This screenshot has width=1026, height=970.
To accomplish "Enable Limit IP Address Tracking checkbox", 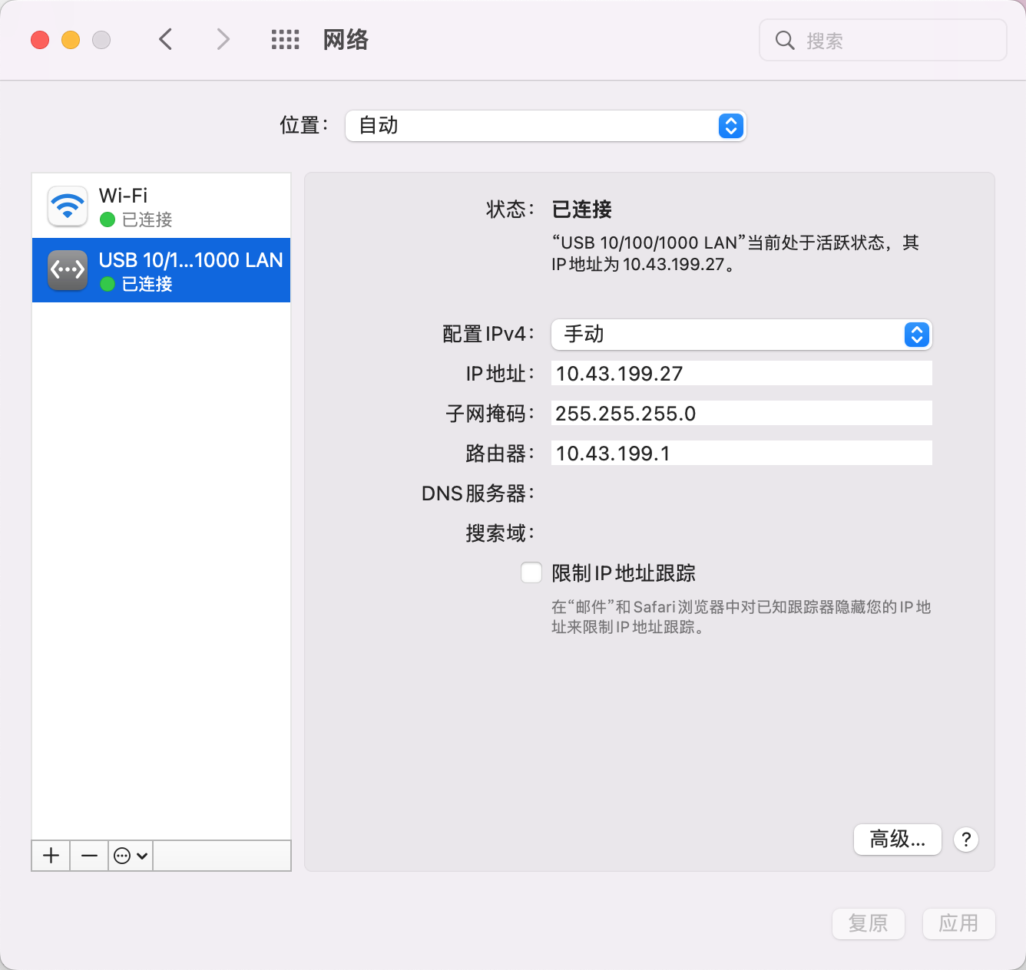I will coord(531,573).
